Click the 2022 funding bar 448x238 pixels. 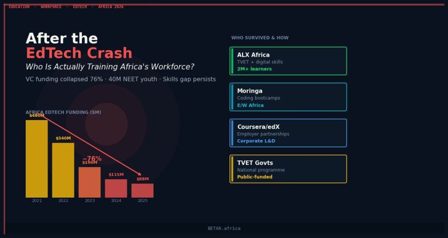[63, 170]
